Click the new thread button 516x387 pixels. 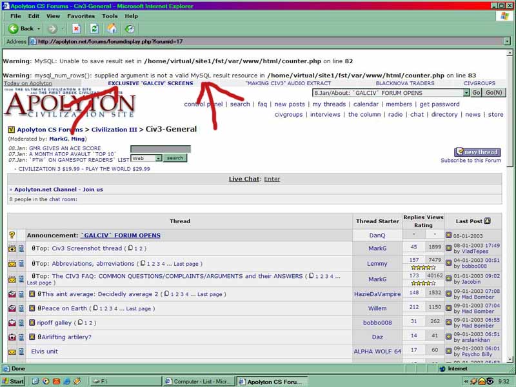(x=477, y=152)
